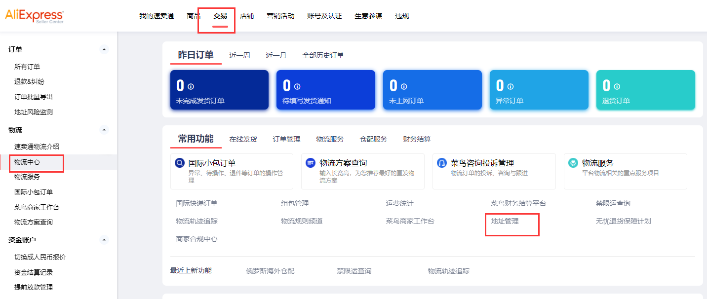Select the 常用功能 tab
Viewport: 707px width, 299px height.
(196, 139)
